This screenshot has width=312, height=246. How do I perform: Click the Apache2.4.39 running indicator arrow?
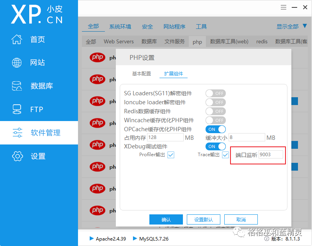(92, 239)
